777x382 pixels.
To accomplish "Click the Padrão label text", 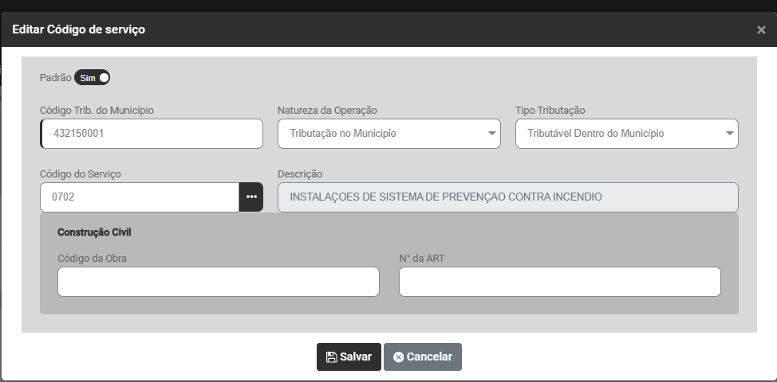I will (x=55, y=78).
